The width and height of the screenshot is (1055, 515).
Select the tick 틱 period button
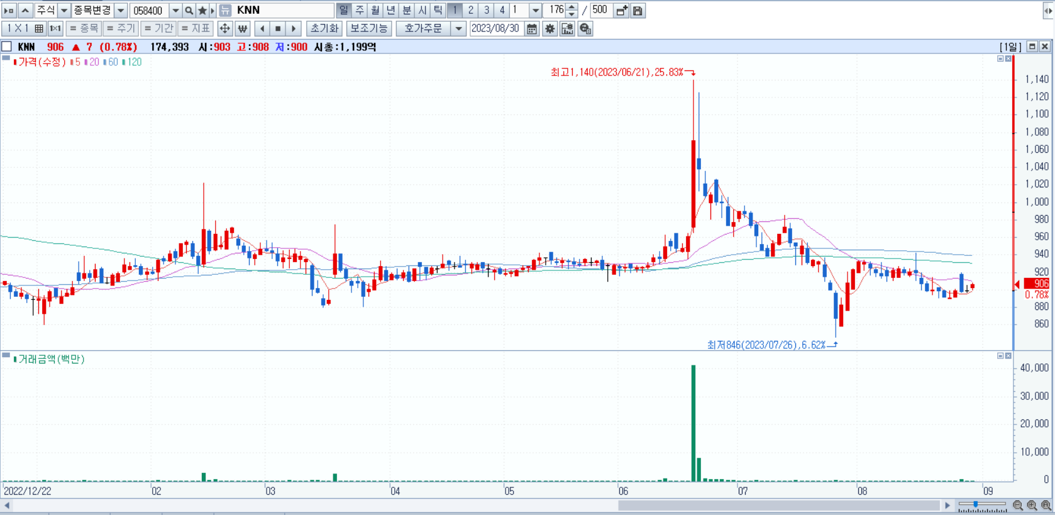438,11
